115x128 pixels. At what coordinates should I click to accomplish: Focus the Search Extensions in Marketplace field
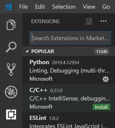(70, 38)
